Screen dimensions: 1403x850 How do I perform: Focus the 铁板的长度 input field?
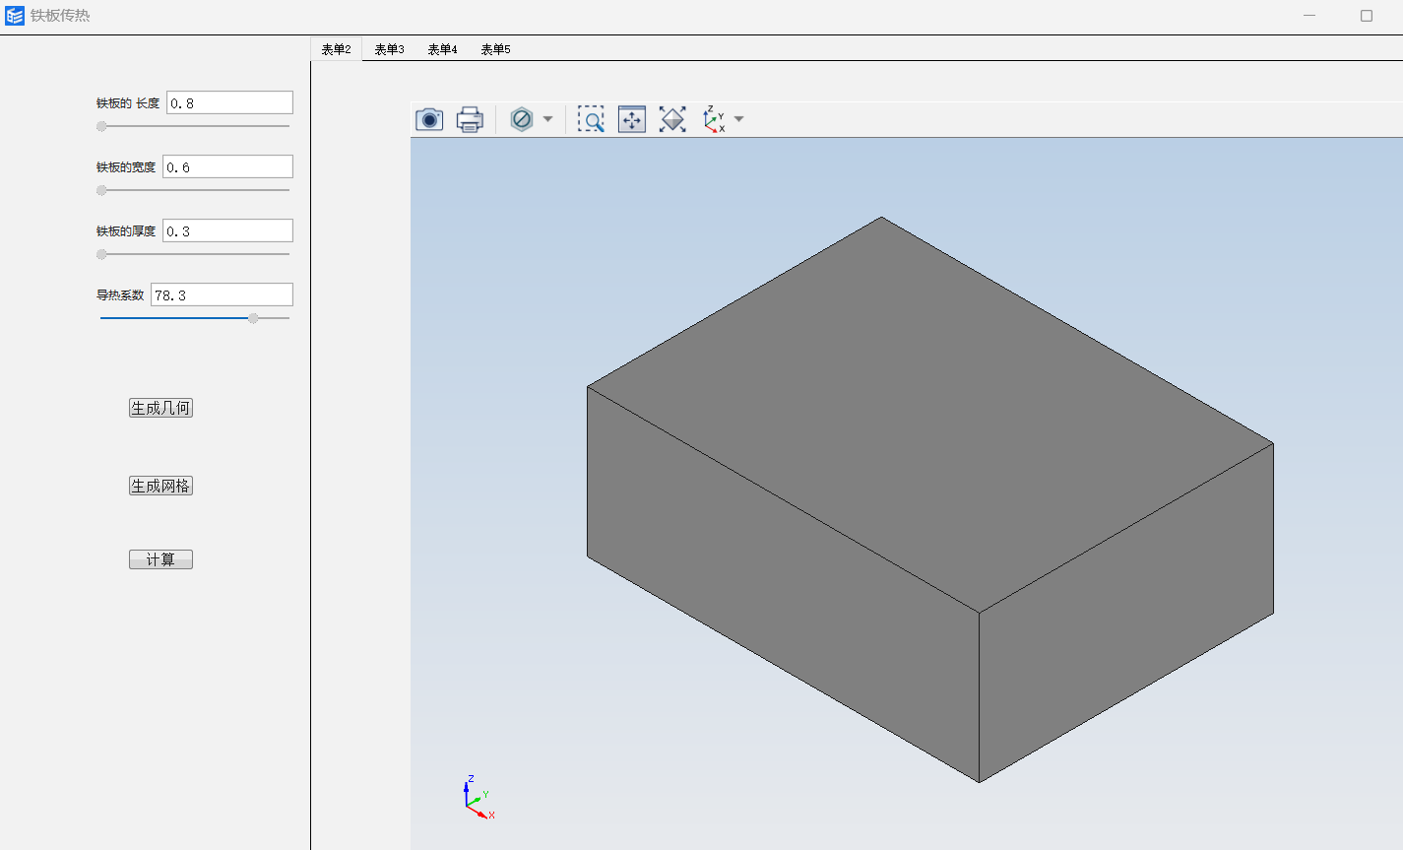click(x=229, y=102)
